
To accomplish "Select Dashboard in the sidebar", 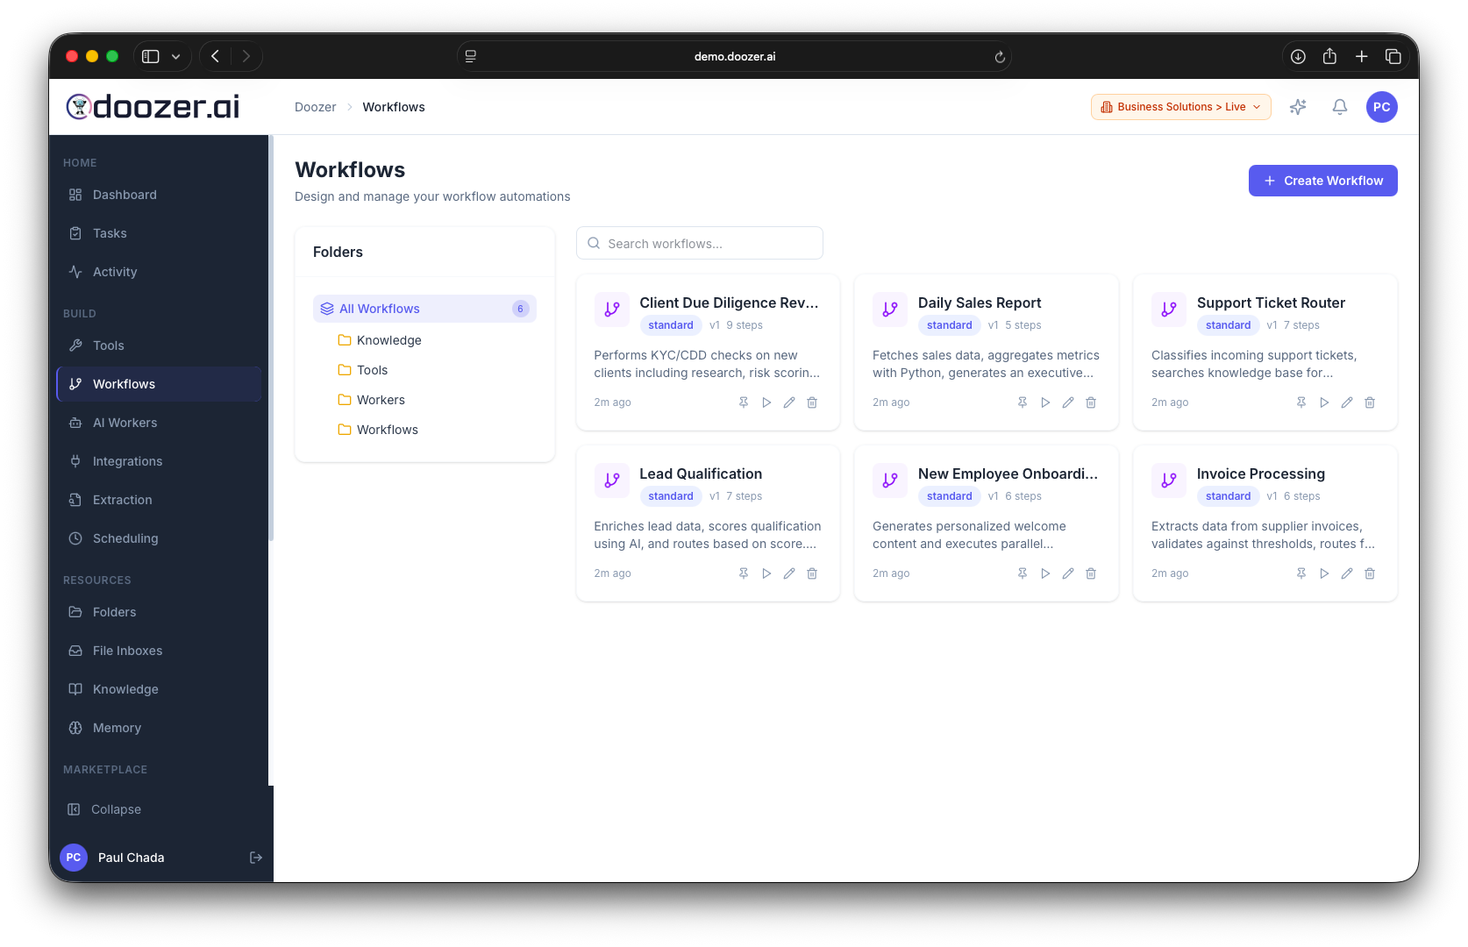I will click(x=124, y=194).
